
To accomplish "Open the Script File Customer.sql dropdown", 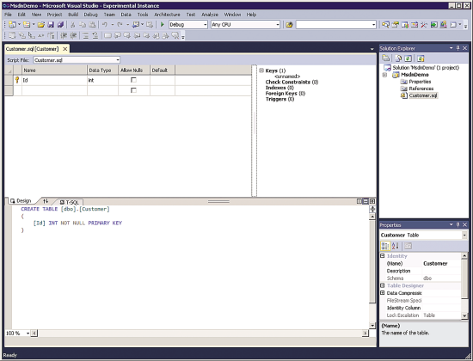I will click(117, 60).
